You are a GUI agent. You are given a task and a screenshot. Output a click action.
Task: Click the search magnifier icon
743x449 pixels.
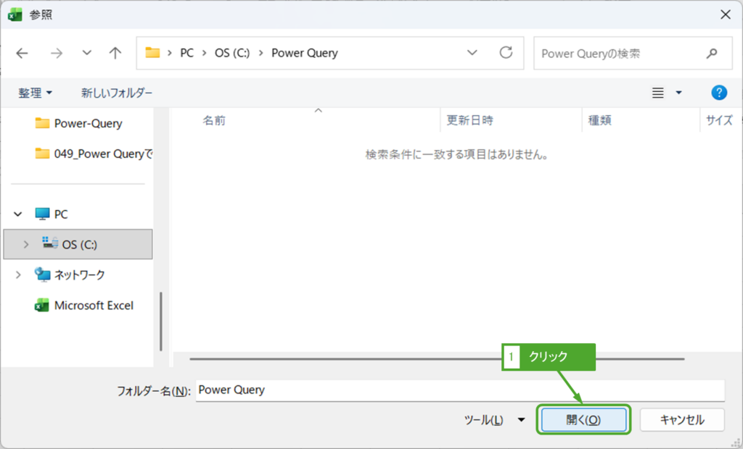[x=711, y=54]
